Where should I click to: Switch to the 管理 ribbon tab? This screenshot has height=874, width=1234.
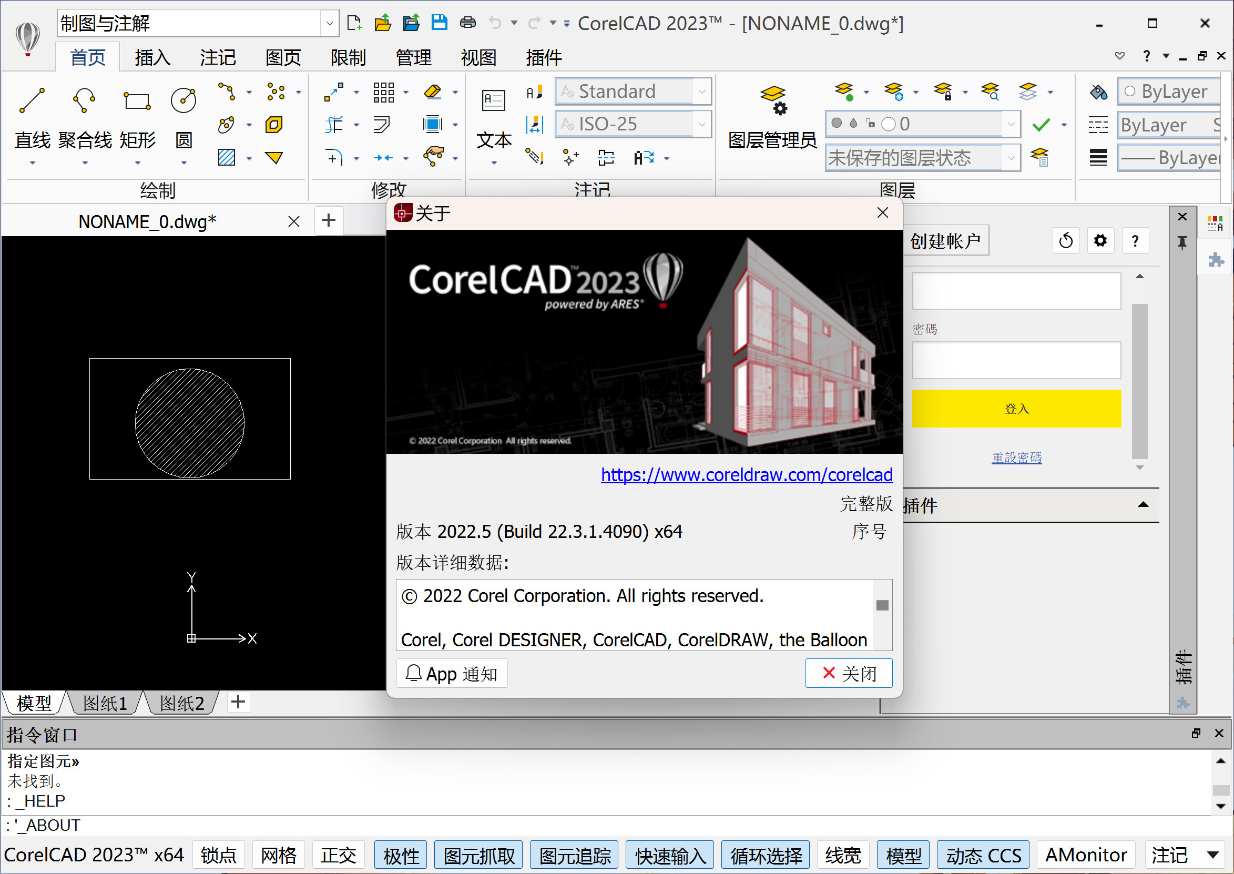413,57
